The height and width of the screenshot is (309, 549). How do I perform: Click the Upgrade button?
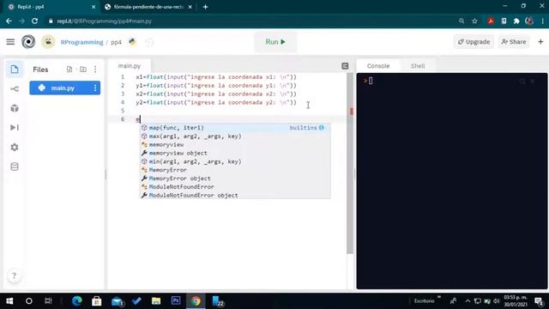[474, 42]
